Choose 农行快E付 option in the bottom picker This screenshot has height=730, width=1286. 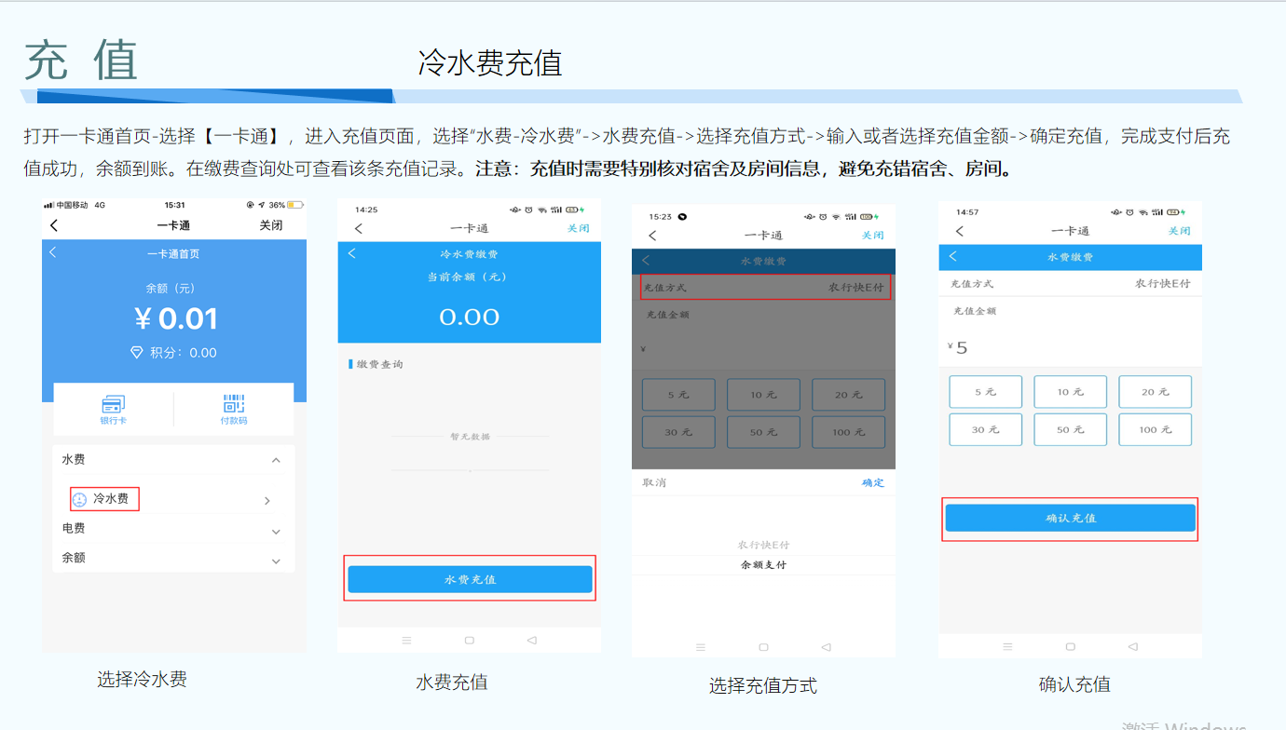tap(763, 545)
